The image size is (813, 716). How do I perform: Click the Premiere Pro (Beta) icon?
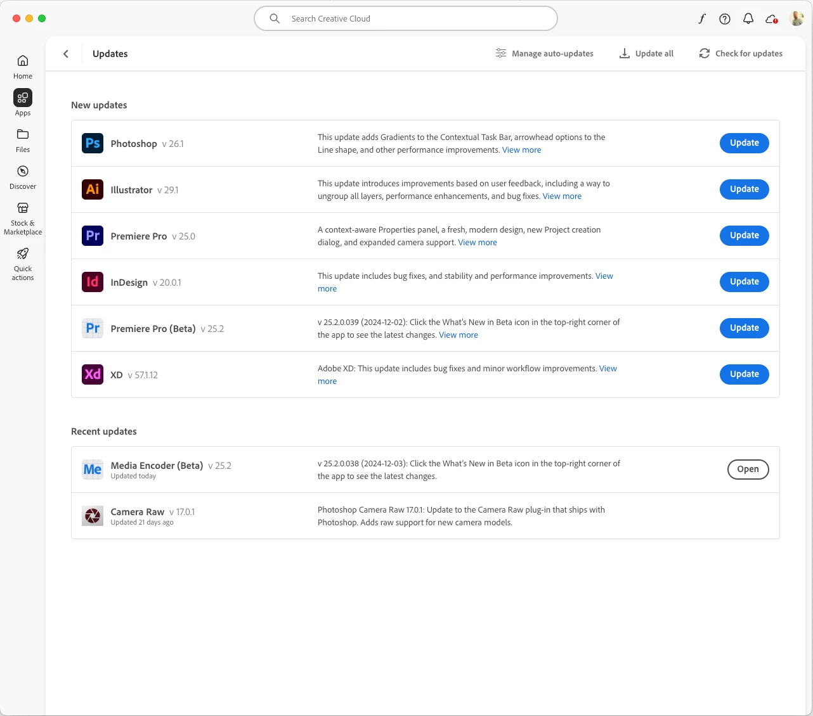coord(93,328)
